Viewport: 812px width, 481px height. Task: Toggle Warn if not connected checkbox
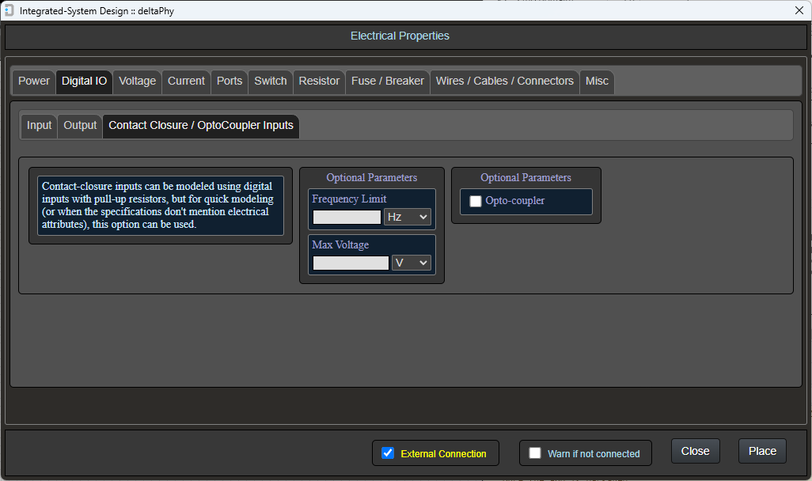click(535, 453)
